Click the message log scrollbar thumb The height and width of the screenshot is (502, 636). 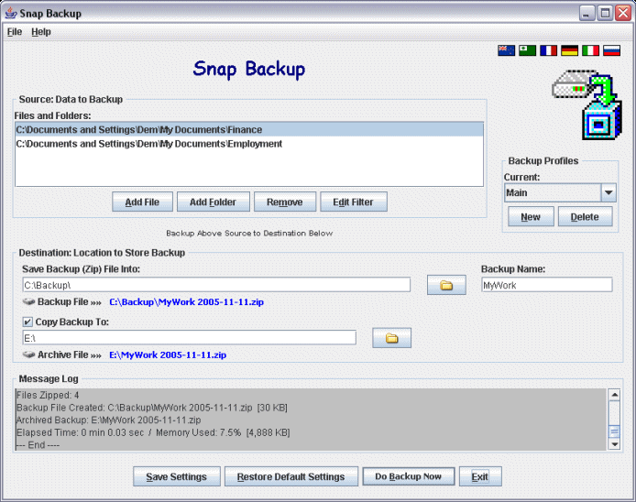(x=615, y=431)
